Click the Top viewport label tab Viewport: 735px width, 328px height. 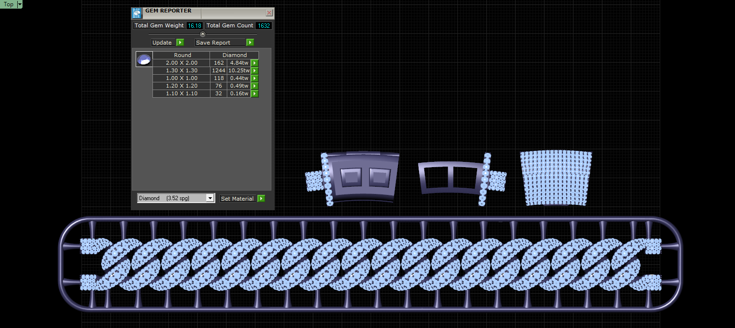point(9,4)
